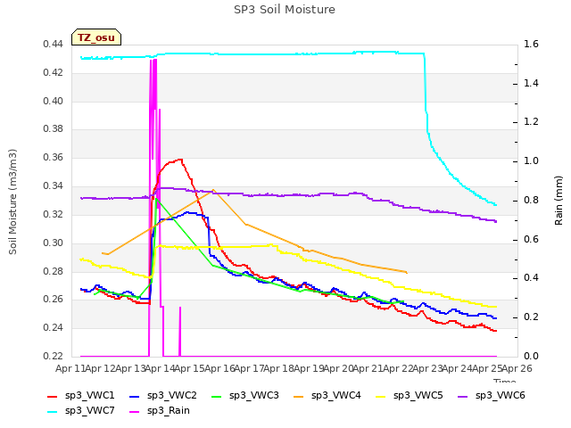Click the red sp3_VWC1 legend swatch

pyautogui.click(x=53, y=396)
